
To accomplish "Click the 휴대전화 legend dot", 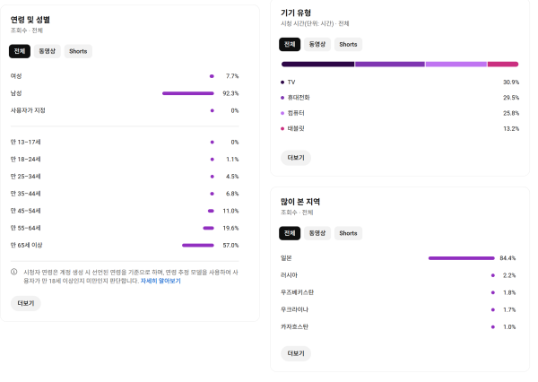I will click(x=282, y=98).
